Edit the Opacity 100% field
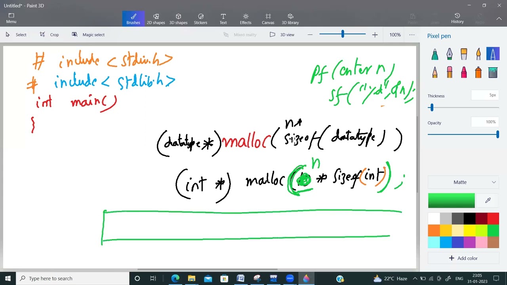 (x=485, y=122)
